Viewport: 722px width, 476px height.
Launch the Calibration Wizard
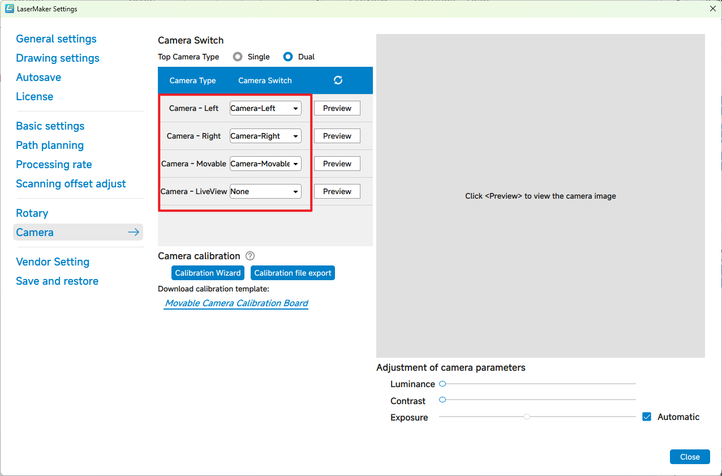click(x=208, y=273)
